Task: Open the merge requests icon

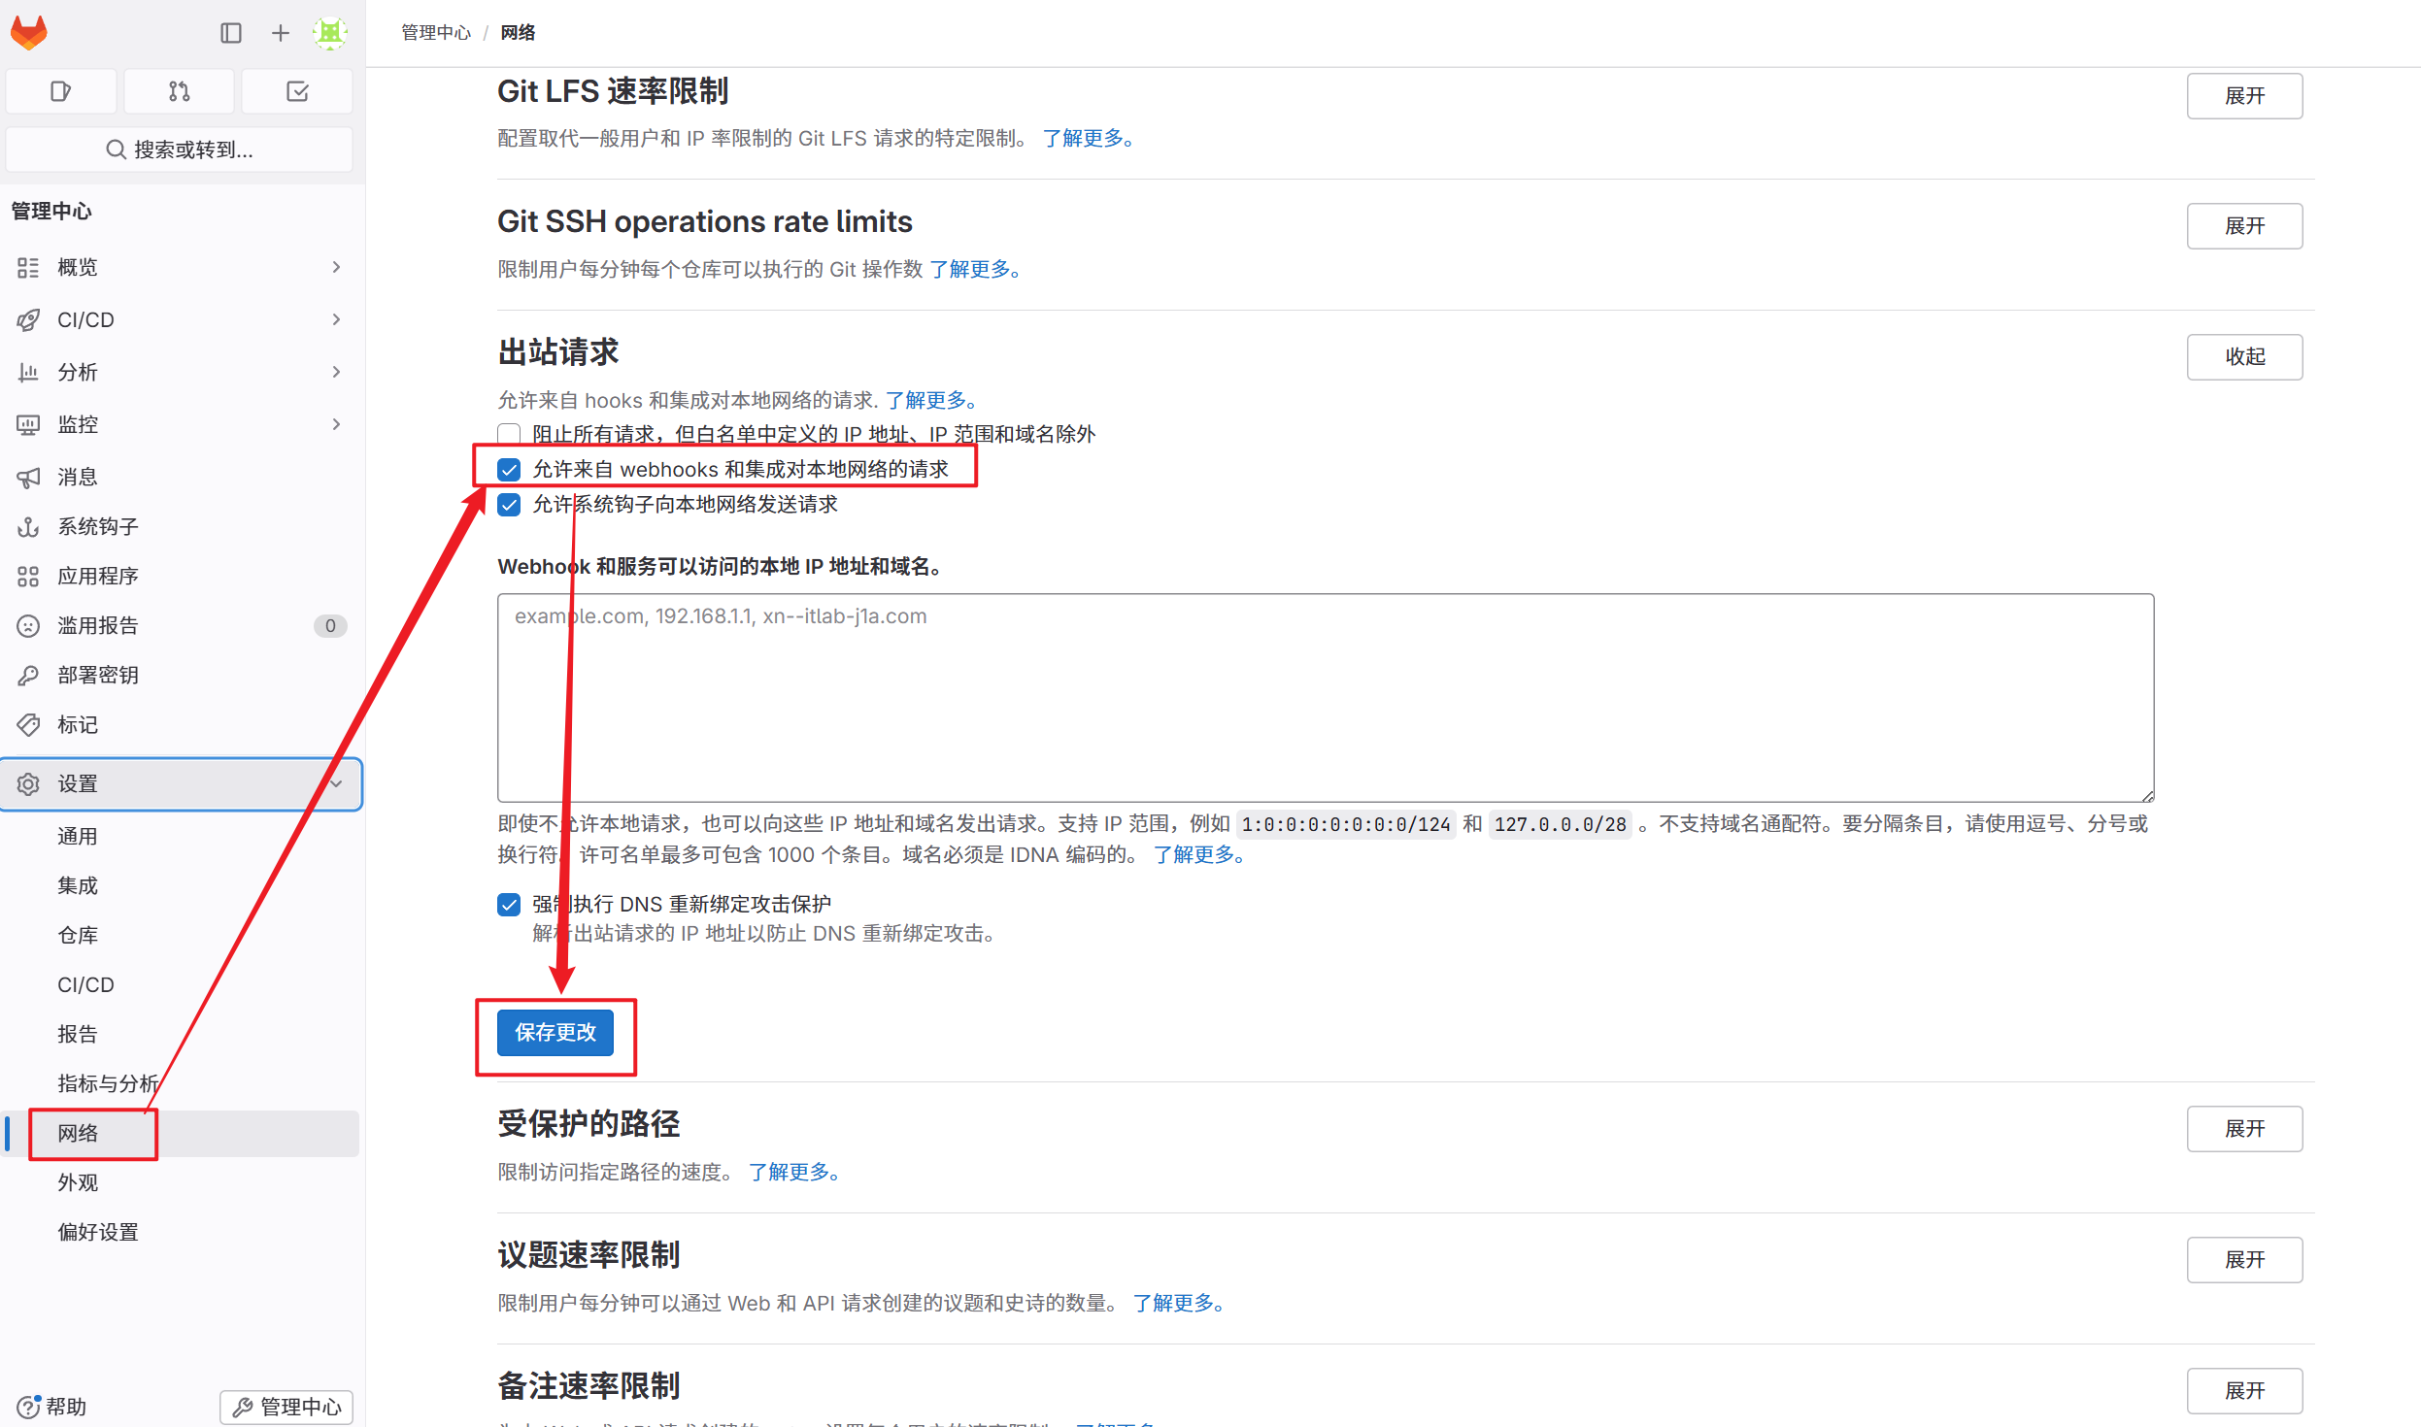Action: 179,91
